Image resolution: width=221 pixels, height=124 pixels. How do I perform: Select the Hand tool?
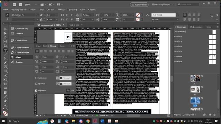[x=5, y=101]
